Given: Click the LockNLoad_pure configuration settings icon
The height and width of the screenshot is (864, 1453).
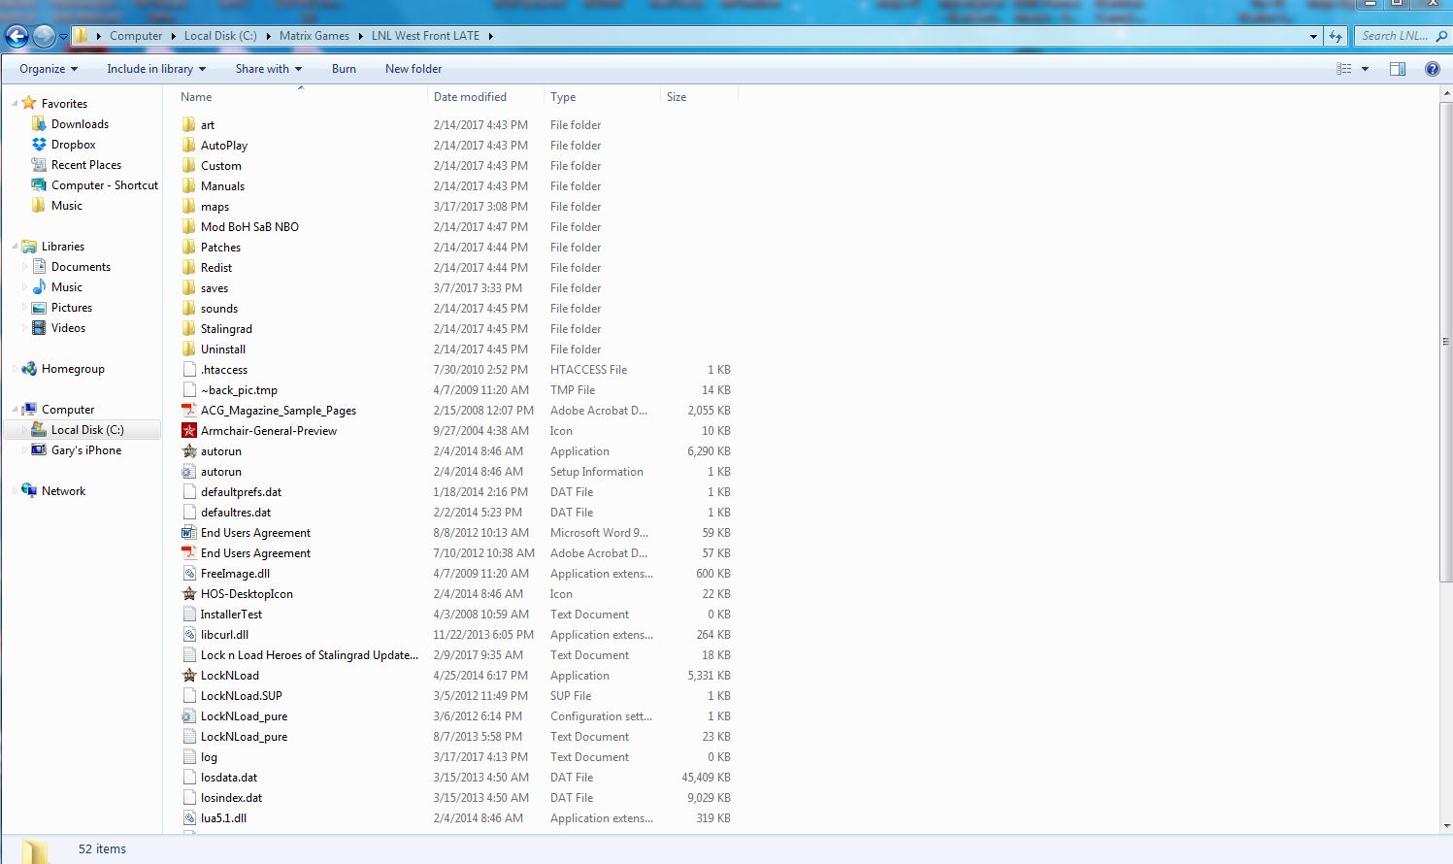Looking at the screenshot, I should pos(189,716).
